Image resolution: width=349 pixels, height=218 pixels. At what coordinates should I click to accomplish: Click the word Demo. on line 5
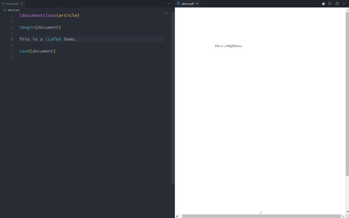(x=70, y=39)
